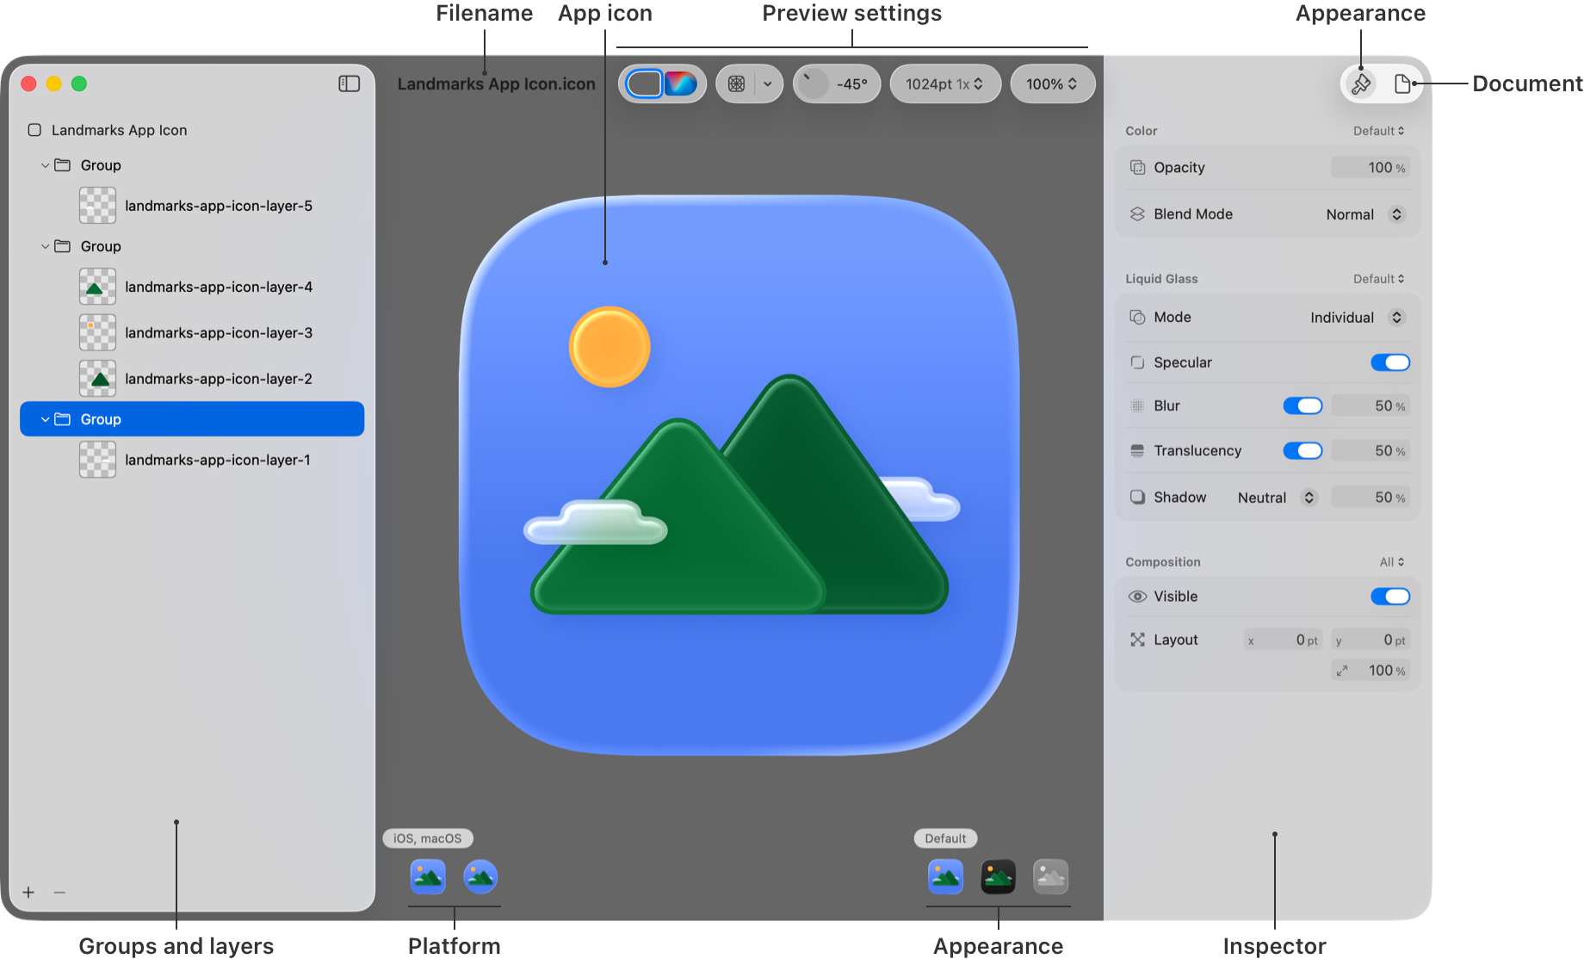Remove the selection with the minus button

click(x=59, y=893)
